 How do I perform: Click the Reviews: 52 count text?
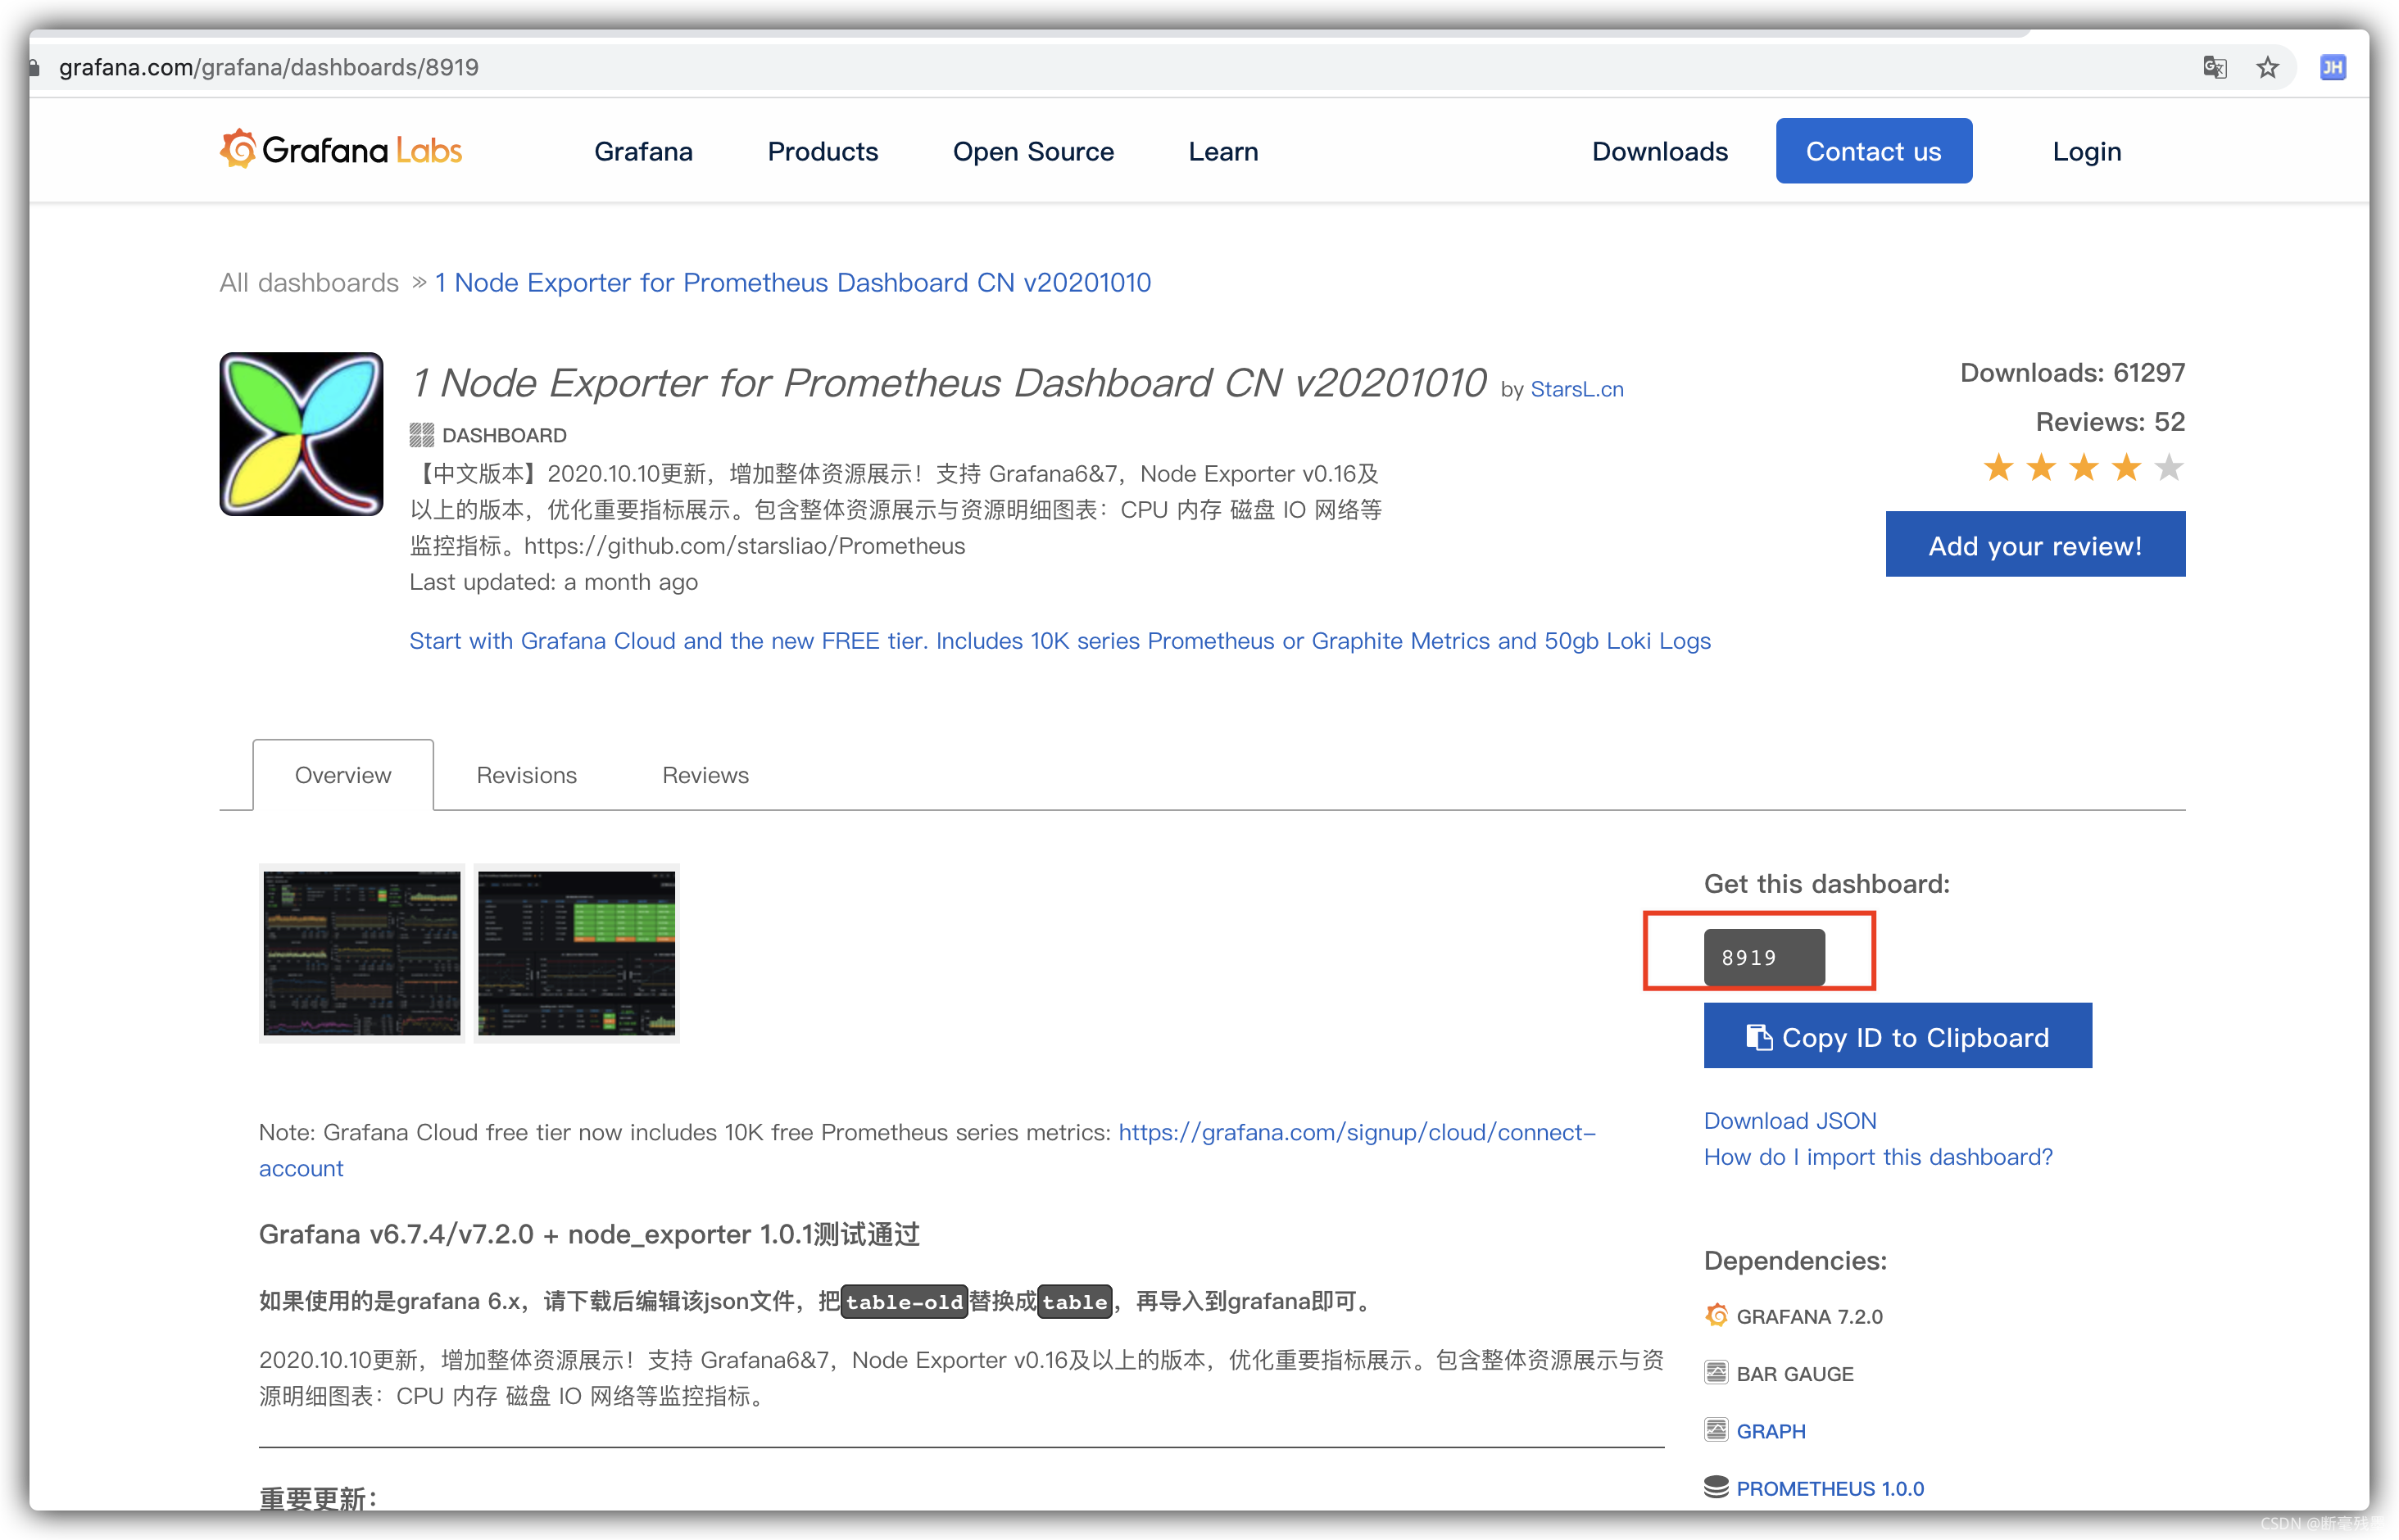click(2110, 422)
